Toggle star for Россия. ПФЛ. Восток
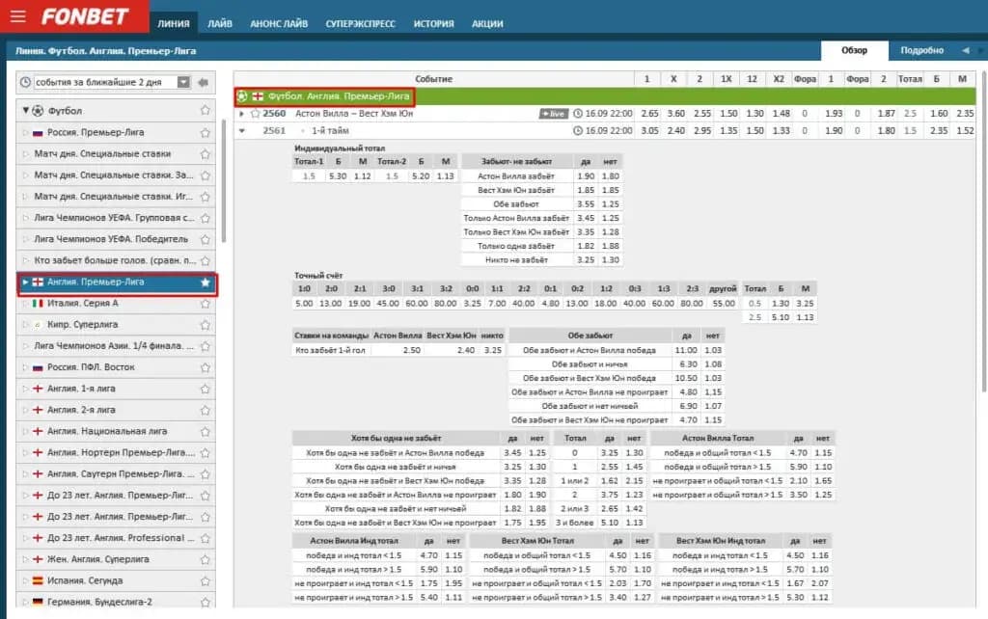 click(205, 367)
